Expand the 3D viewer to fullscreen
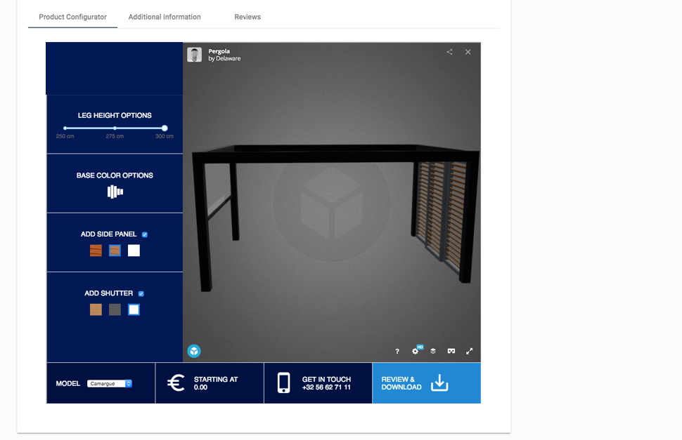This screenshot has height=440, width=682. (x=470, y=351)
